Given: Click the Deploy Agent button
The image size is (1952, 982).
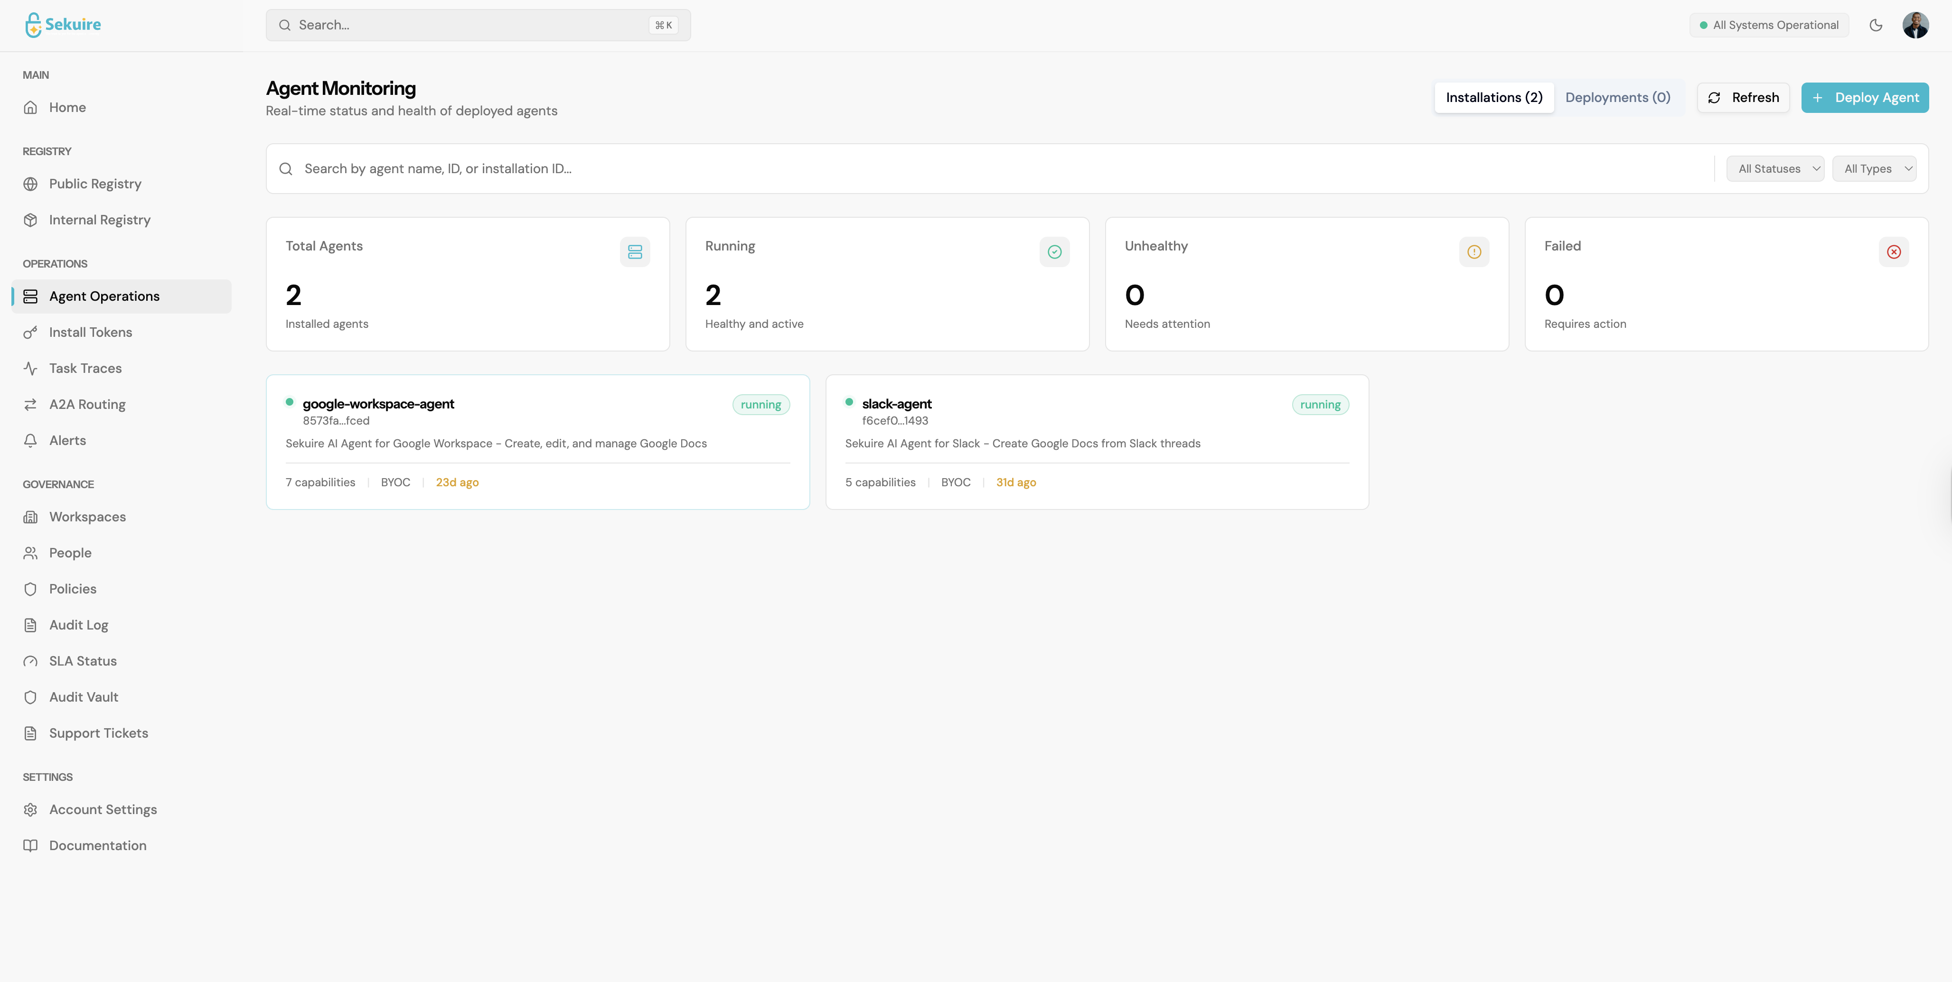Looking at the screenshot, I should 1865,97.
